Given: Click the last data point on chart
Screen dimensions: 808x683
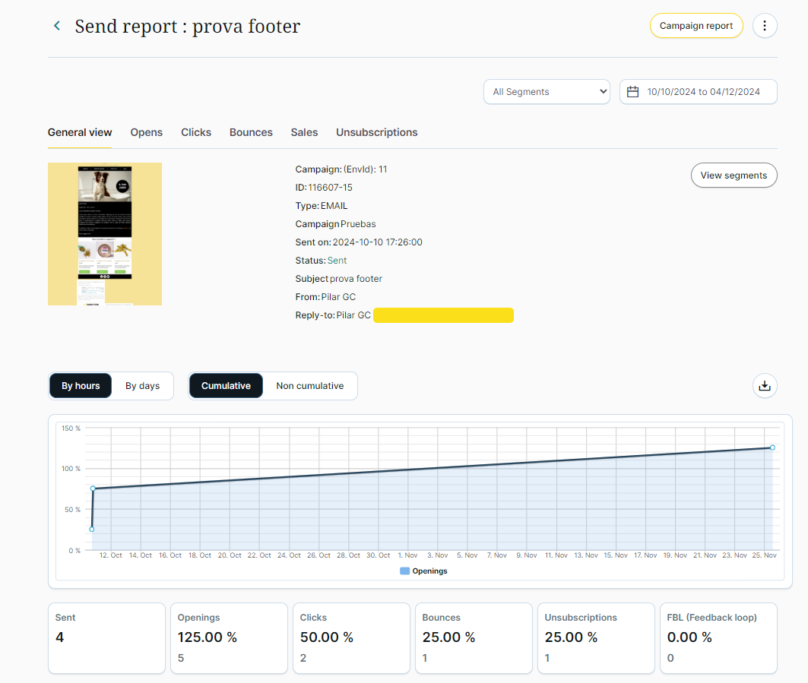Looking at the screenshot, I should (x=772, y=447).
